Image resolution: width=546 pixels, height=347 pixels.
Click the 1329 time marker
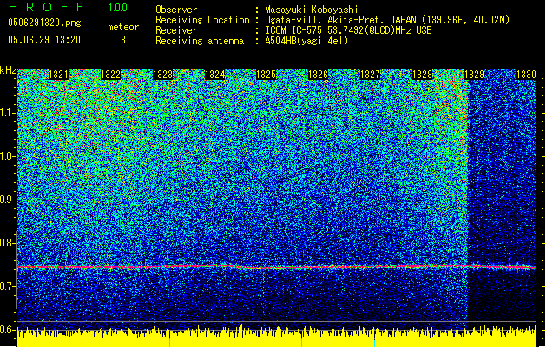click(x=474, y=75)
